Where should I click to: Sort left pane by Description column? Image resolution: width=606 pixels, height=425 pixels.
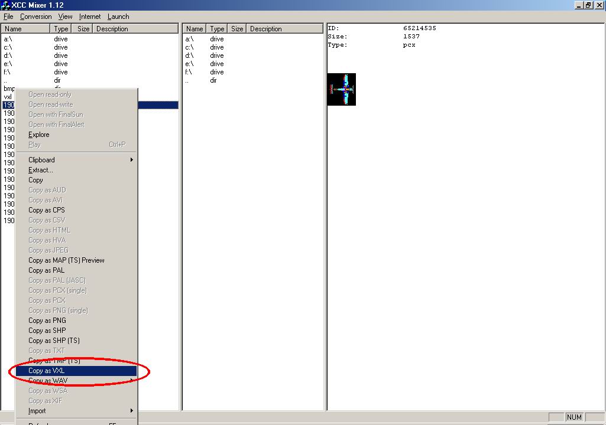pos(135,28)
